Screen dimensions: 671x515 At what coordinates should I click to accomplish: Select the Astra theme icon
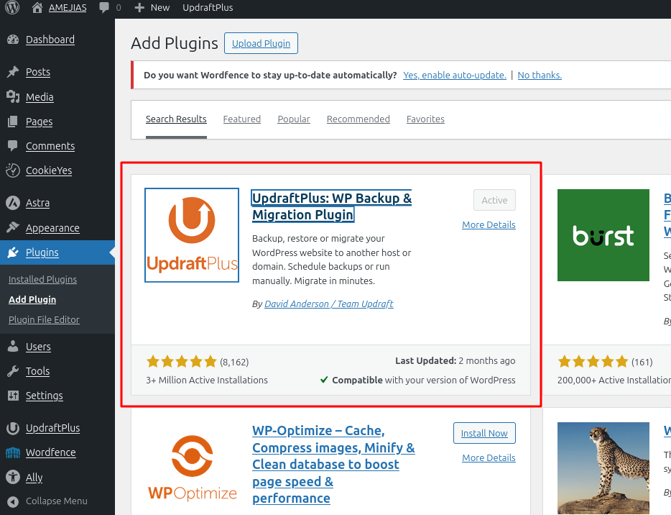tap(13, 203)
